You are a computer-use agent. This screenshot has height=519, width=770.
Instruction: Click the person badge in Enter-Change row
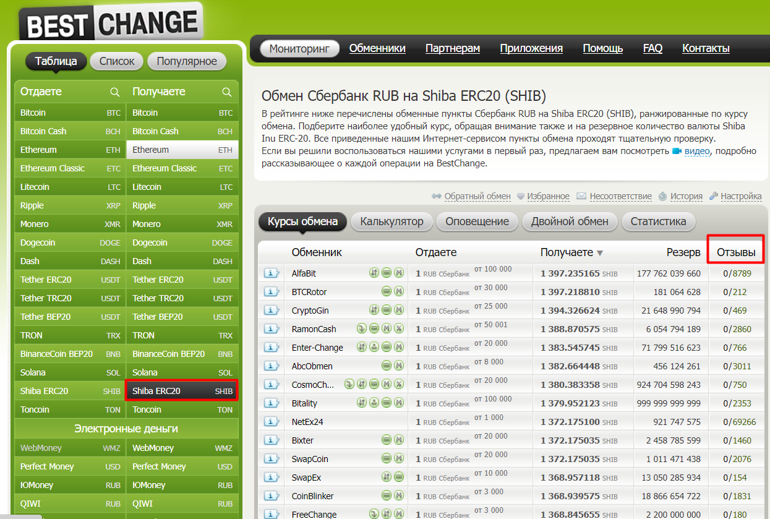click(x=374, y=348)
